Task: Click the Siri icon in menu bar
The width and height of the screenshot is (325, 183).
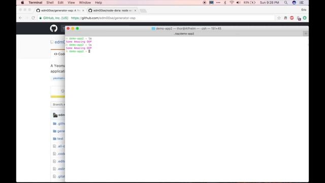Action: (x=294, y=3)
